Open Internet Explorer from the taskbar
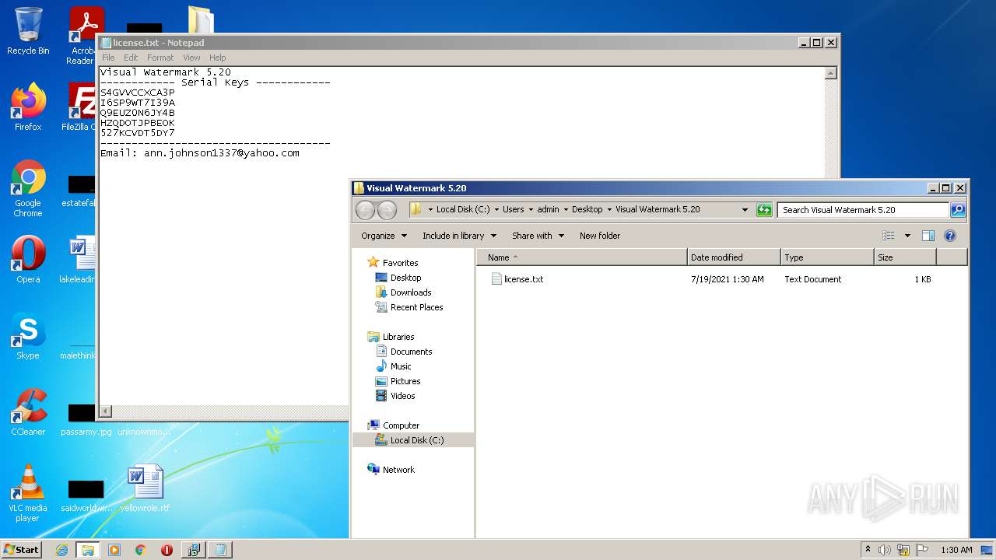 tap(61, 550)
